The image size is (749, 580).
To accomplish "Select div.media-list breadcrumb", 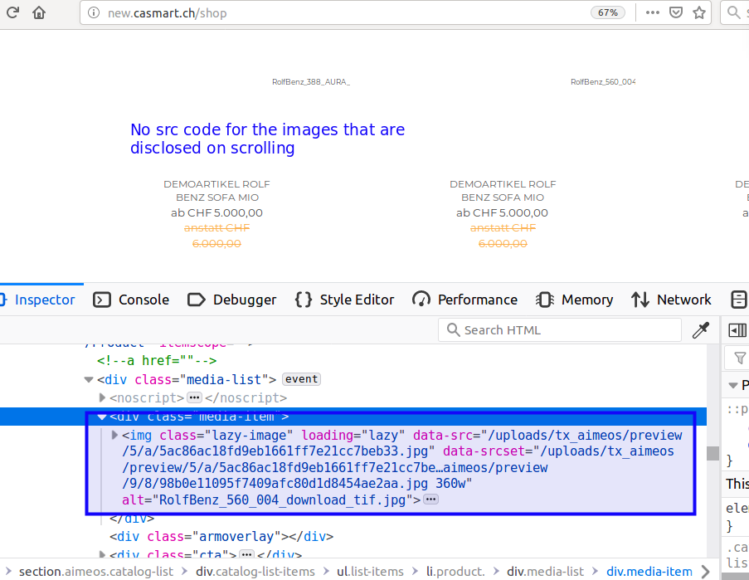I will [x=545, y=572].
